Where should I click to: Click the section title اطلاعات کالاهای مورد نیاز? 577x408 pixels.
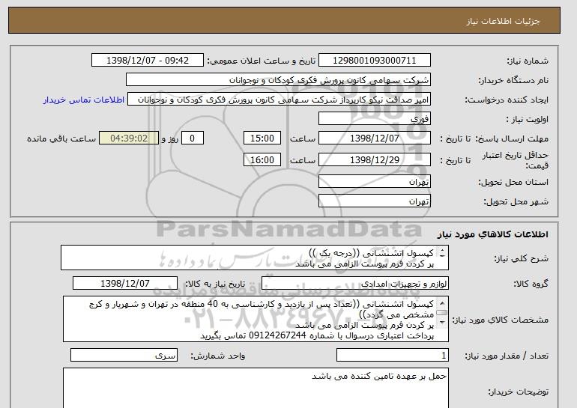click(x=492, y=234)
